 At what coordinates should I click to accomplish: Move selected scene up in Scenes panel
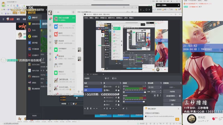pos(94,108)
